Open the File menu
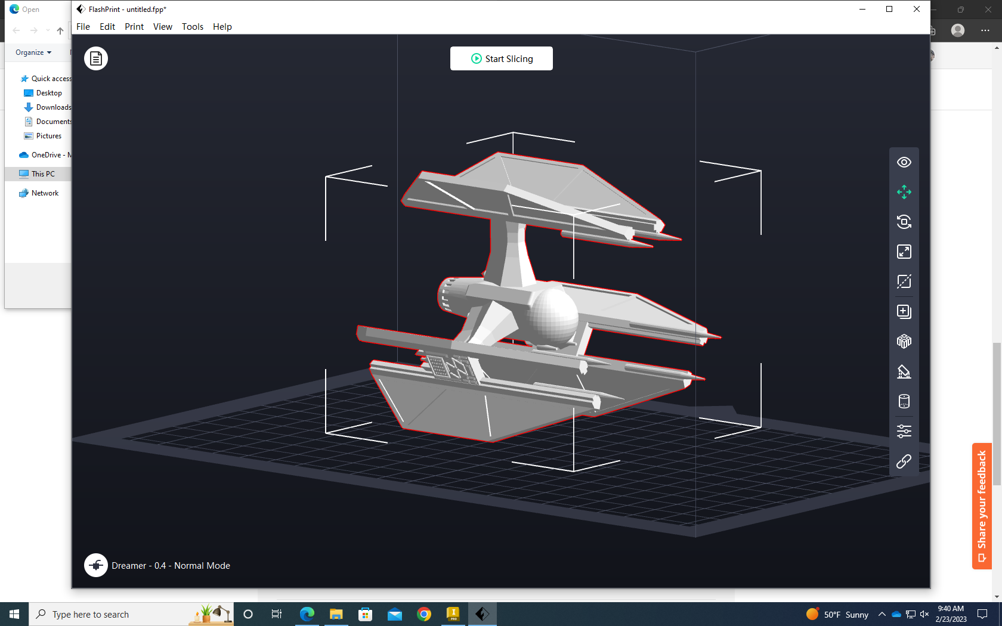 (83, 27)
